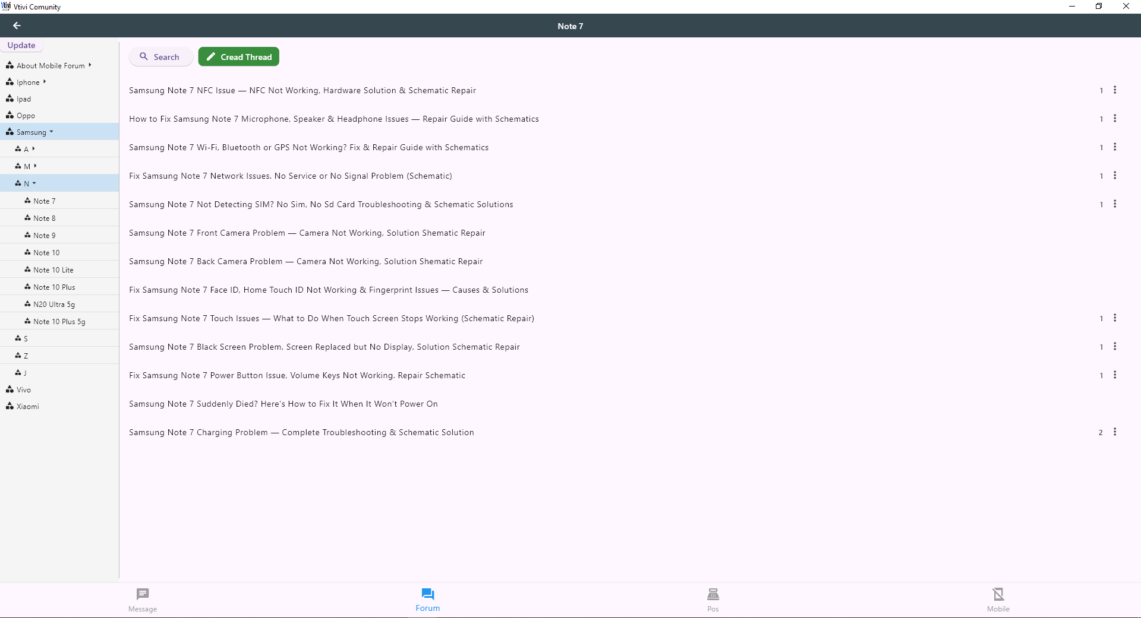
Task: Click the Cread Thread button
Action: pyautogui.click(x=239, y=57)
